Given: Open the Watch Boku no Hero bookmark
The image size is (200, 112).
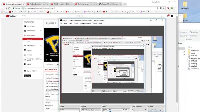Looking at the screenshot, I should click(x=149, y=12).
